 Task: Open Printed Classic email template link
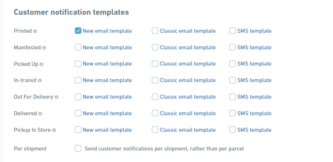(x=188, y=31)
